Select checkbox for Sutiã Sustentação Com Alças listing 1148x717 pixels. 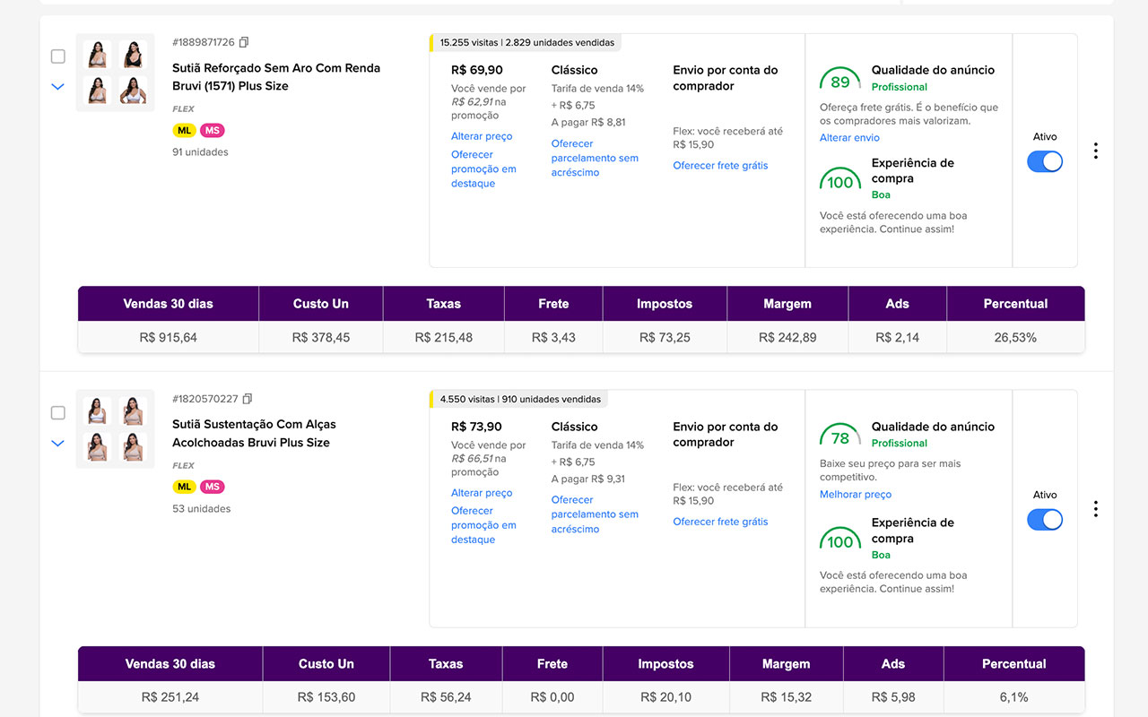click(x=58, y=413)
